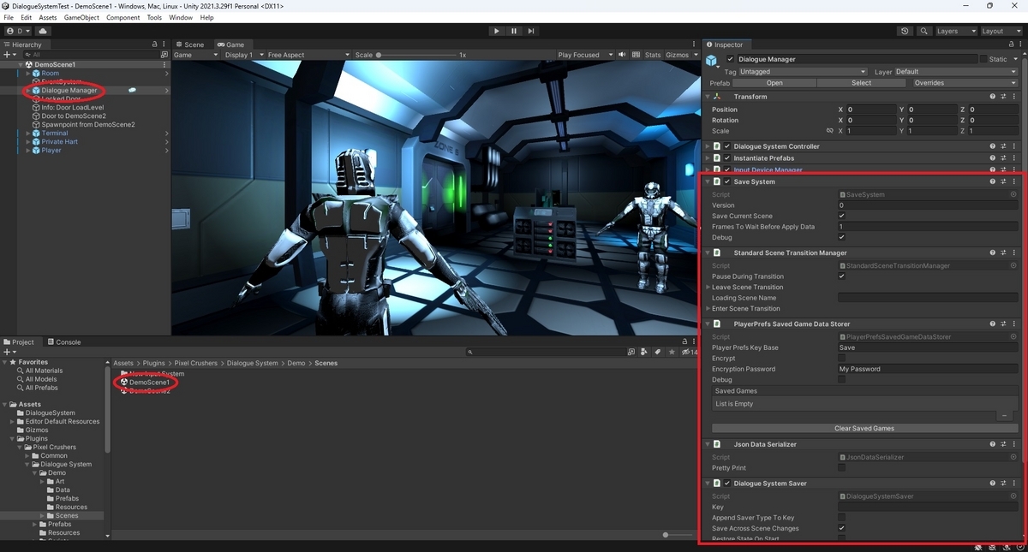Viewport: 1028px width, 552px height.
Task: Open the File menu
Action: click(x=9, y=17)
